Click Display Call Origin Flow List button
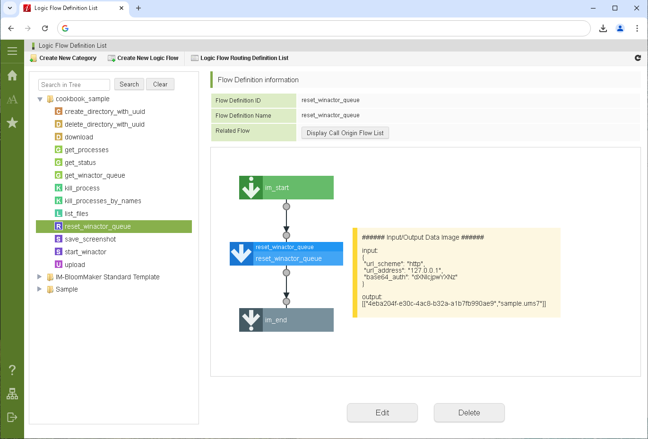 (345, 133)
